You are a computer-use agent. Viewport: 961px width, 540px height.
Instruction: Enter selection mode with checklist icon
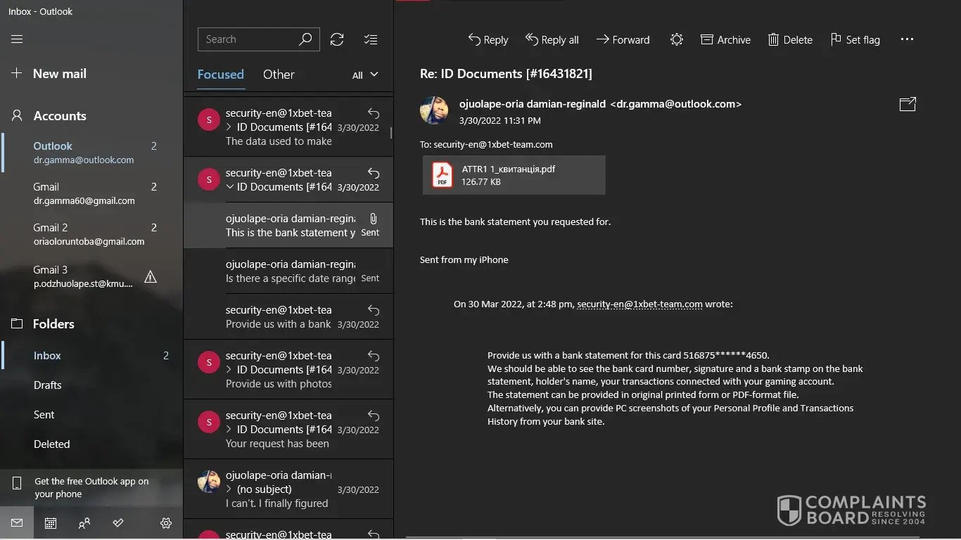[371, 39]
